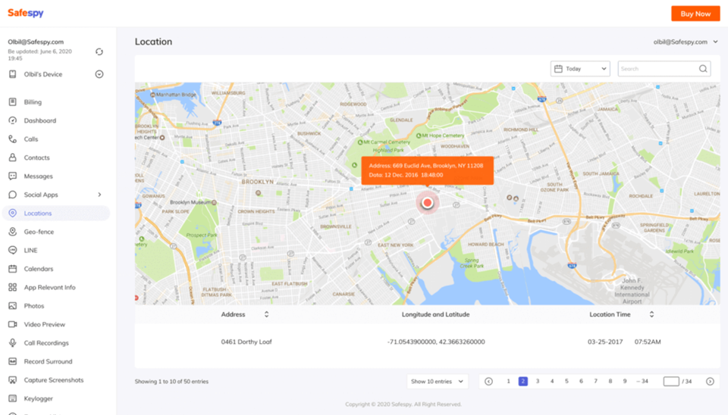Select Calls in sidebar menu
The image size is (728, 415).
tap(31, 139)
